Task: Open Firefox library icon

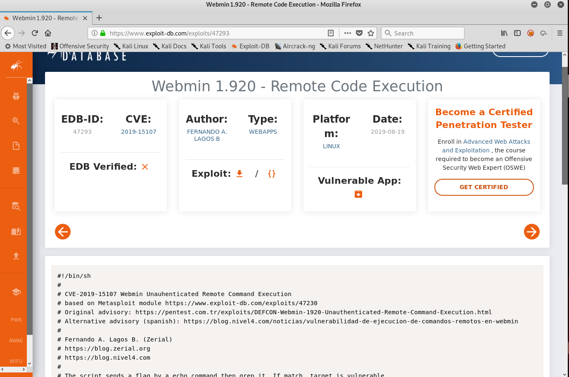Action: [504, 33]
